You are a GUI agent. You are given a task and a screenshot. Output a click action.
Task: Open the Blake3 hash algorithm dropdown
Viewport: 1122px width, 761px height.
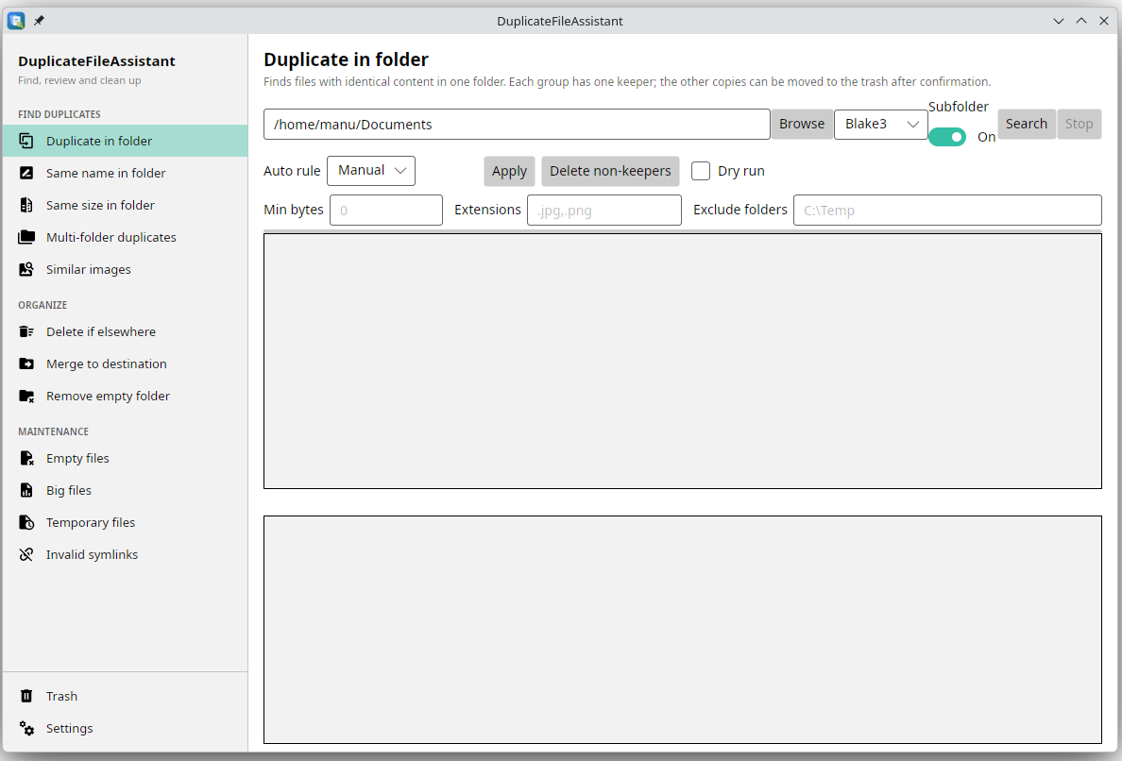pos(881,125)
